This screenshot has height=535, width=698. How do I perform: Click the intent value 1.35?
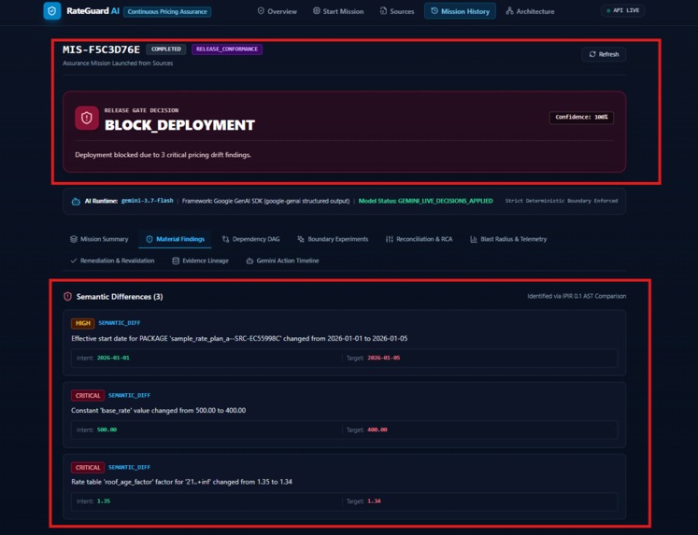point(104,501)
